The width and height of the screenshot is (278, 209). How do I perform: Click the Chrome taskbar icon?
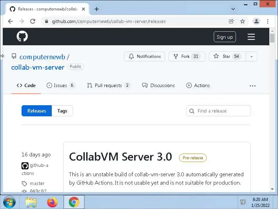coord(74,202)
